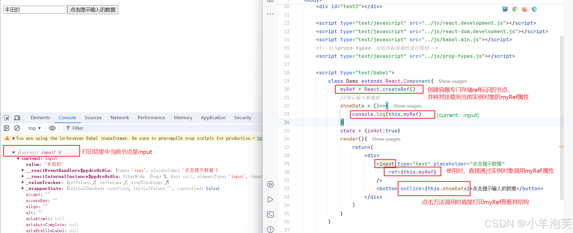The image size is (573, 233).
Task: Open the Services tool window icon
Action: tap(271, 185)
